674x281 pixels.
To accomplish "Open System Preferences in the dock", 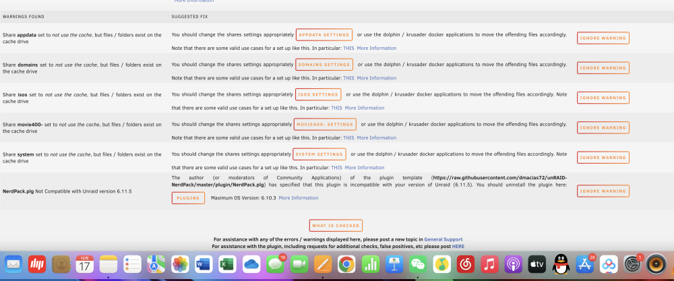I will (x=632, y=264).
